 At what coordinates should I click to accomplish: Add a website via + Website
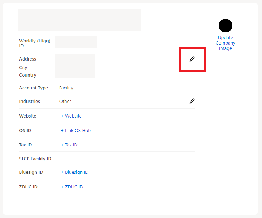[71, 116]
